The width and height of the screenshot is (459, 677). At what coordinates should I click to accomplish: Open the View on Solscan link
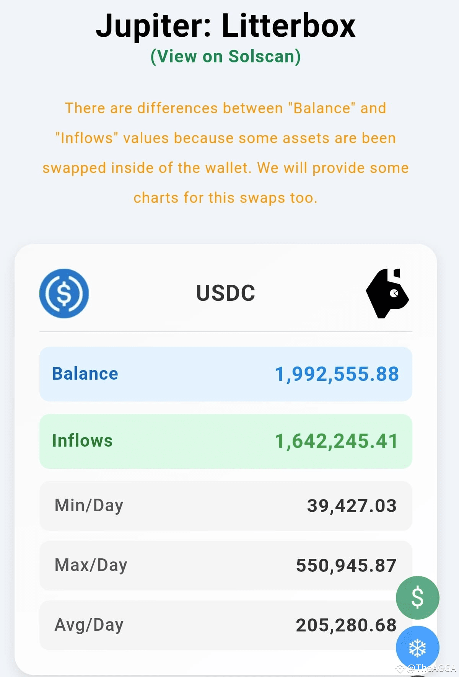click(226, 56)
